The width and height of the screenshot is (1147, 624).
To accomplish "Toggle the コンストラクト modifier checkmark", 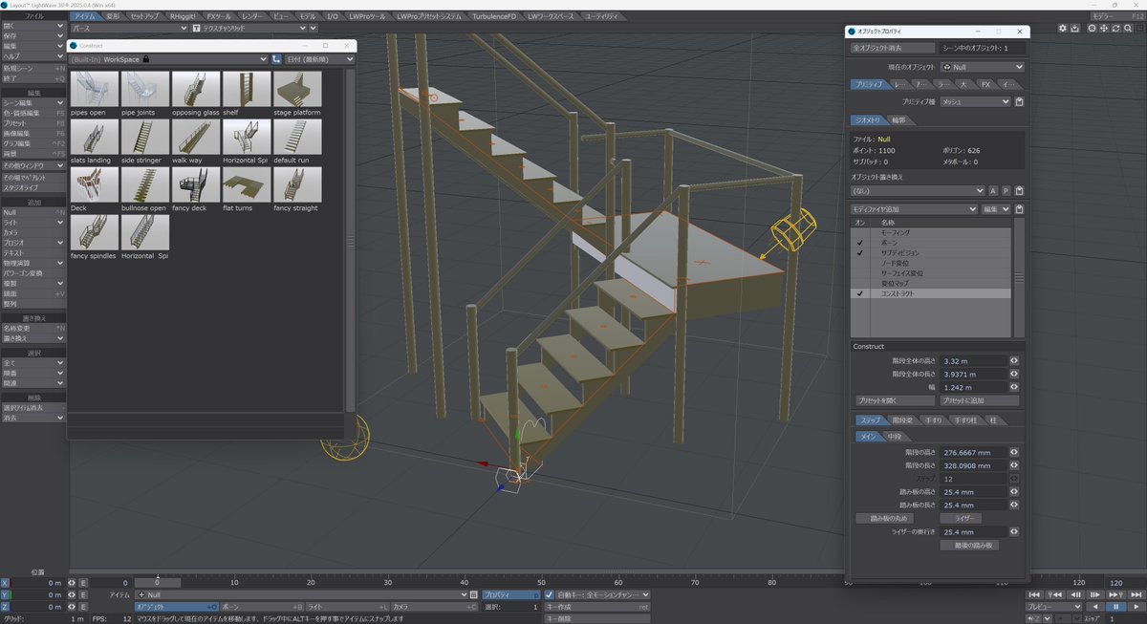I will [859, 294].
